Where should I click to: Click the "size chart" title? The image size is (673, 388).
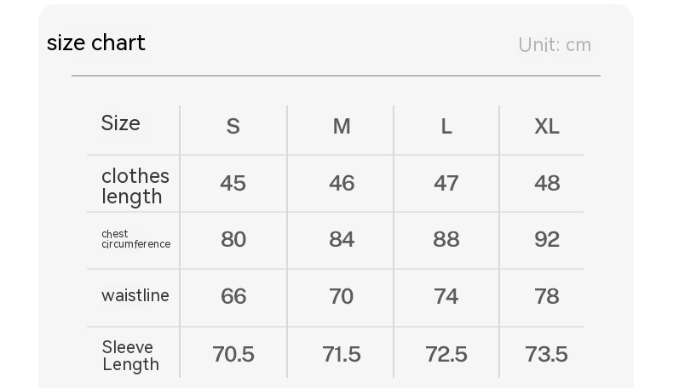pyautogui.click(x=96, y=43)
